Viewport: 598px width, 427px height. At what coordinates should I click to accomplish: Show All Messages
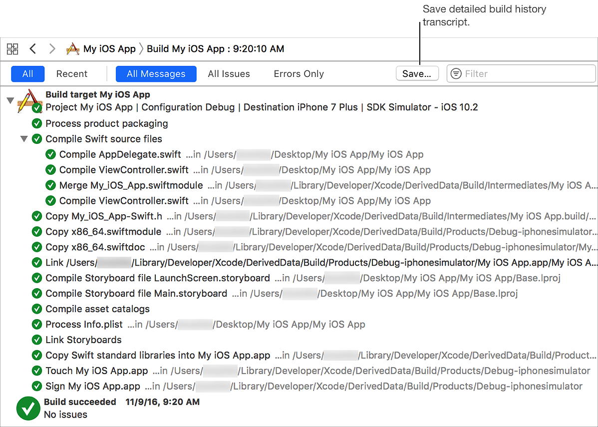point(156,73)
